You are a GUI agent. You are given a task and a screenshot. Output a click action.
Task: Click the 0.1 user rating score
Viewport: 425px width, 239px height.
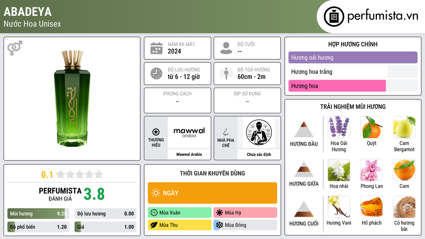click(47, 175)
